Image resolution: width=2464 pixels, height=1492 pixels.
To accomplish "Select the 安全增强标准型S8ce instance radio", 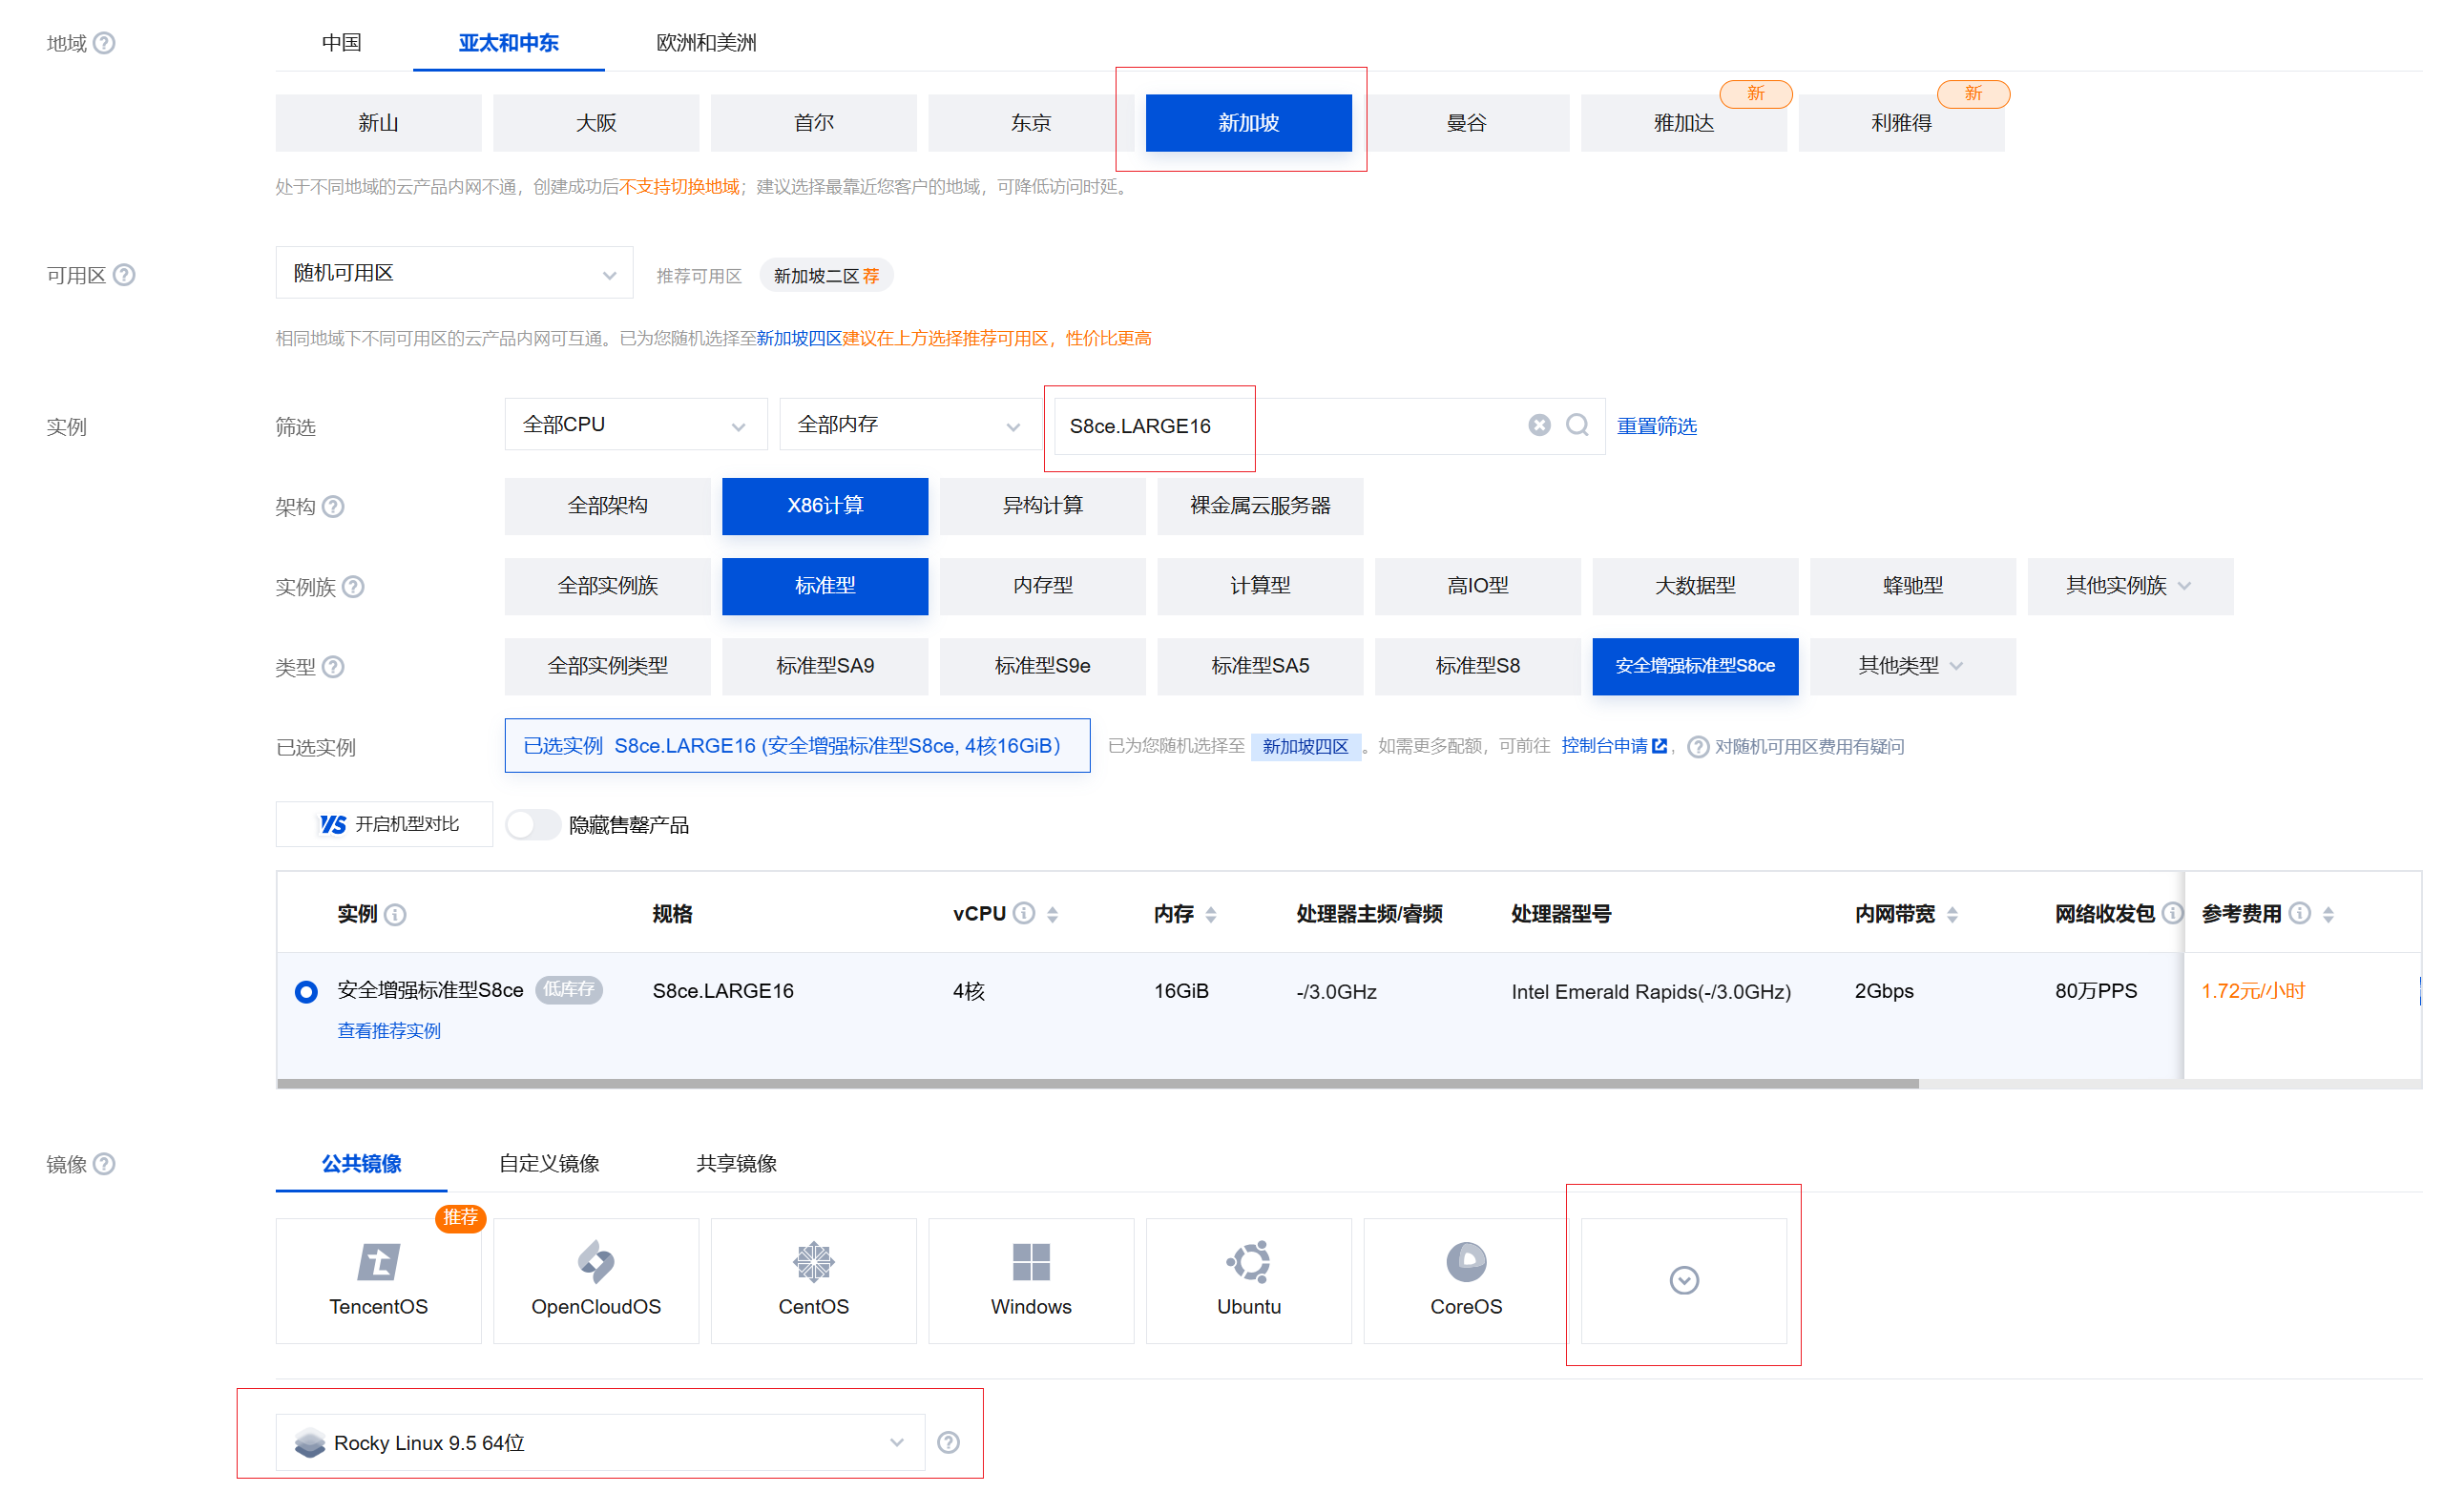I will click(x=306, y=992).
